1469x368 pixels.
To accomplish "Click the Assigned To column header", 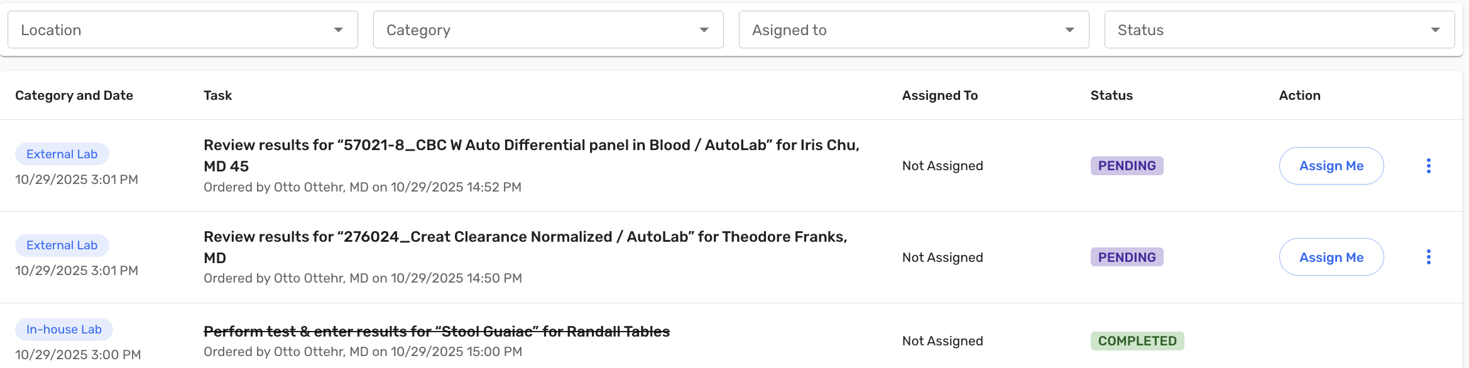I will 939,95.
